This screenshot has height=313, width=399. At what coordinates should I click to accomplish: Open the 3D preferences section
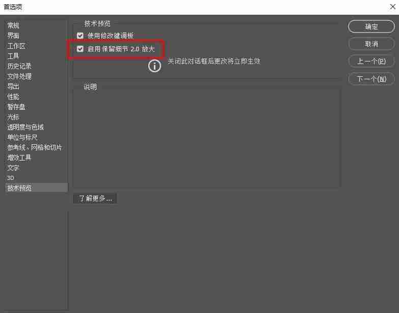pyautogui.click(x=11, y=178)
